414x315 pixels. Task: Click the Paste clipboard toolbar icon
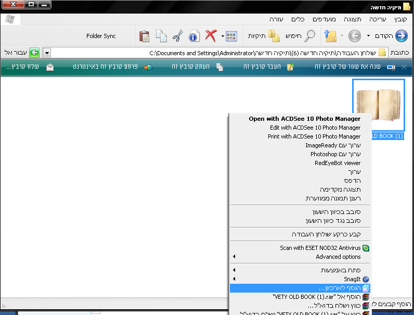pos(145,36)
